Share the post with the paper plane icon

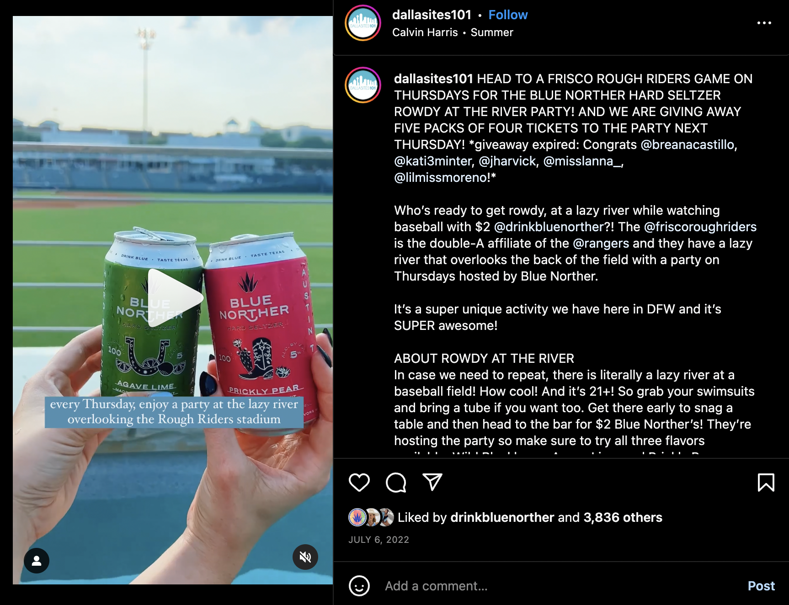(x=432, y=482)
